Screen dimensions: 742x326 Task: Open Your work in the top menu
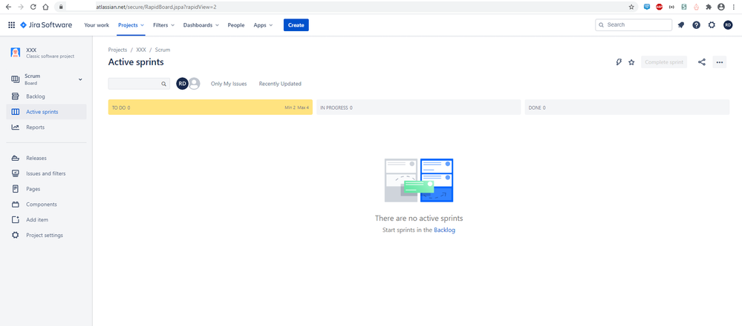click(x=97, y=25)
